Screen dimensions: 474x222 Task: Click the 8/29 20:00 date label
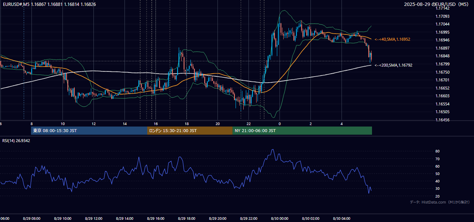tap(217, 218)
